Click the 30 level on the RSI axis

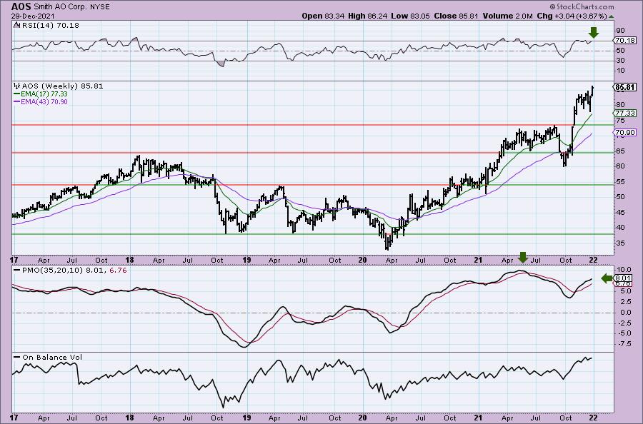tap(620, 61)
